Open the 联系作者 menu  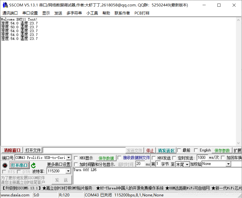coord(122,13)
